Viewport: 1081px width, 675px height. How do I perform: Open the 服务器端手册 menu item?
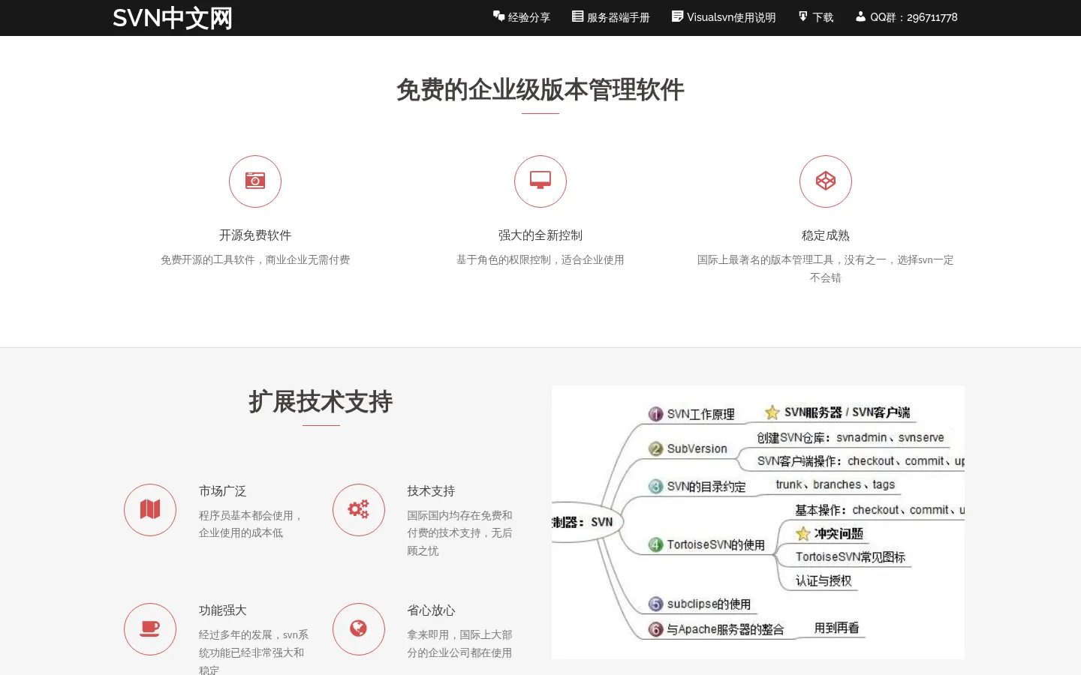pos(610,17)
